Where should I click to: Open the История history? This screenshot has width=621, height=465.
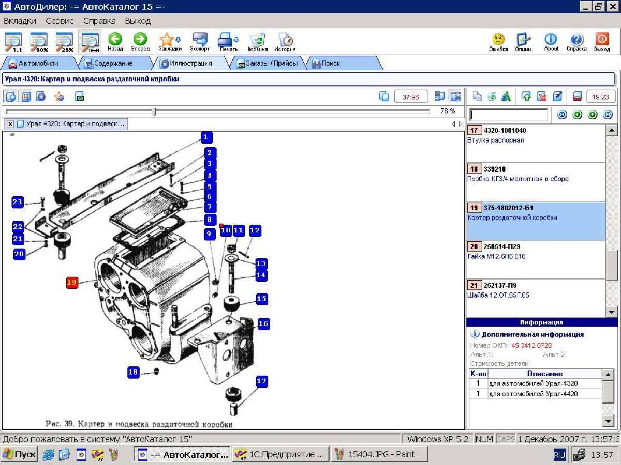click(285, 42)
